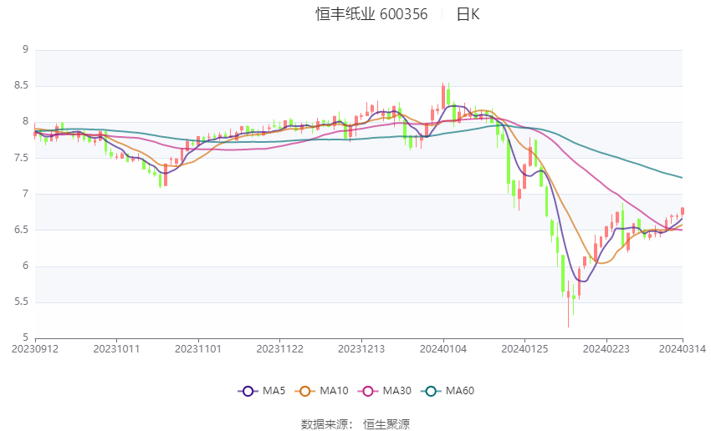
Task: Toggle the MA60 teal legend circle
Action: click(431, 391)
